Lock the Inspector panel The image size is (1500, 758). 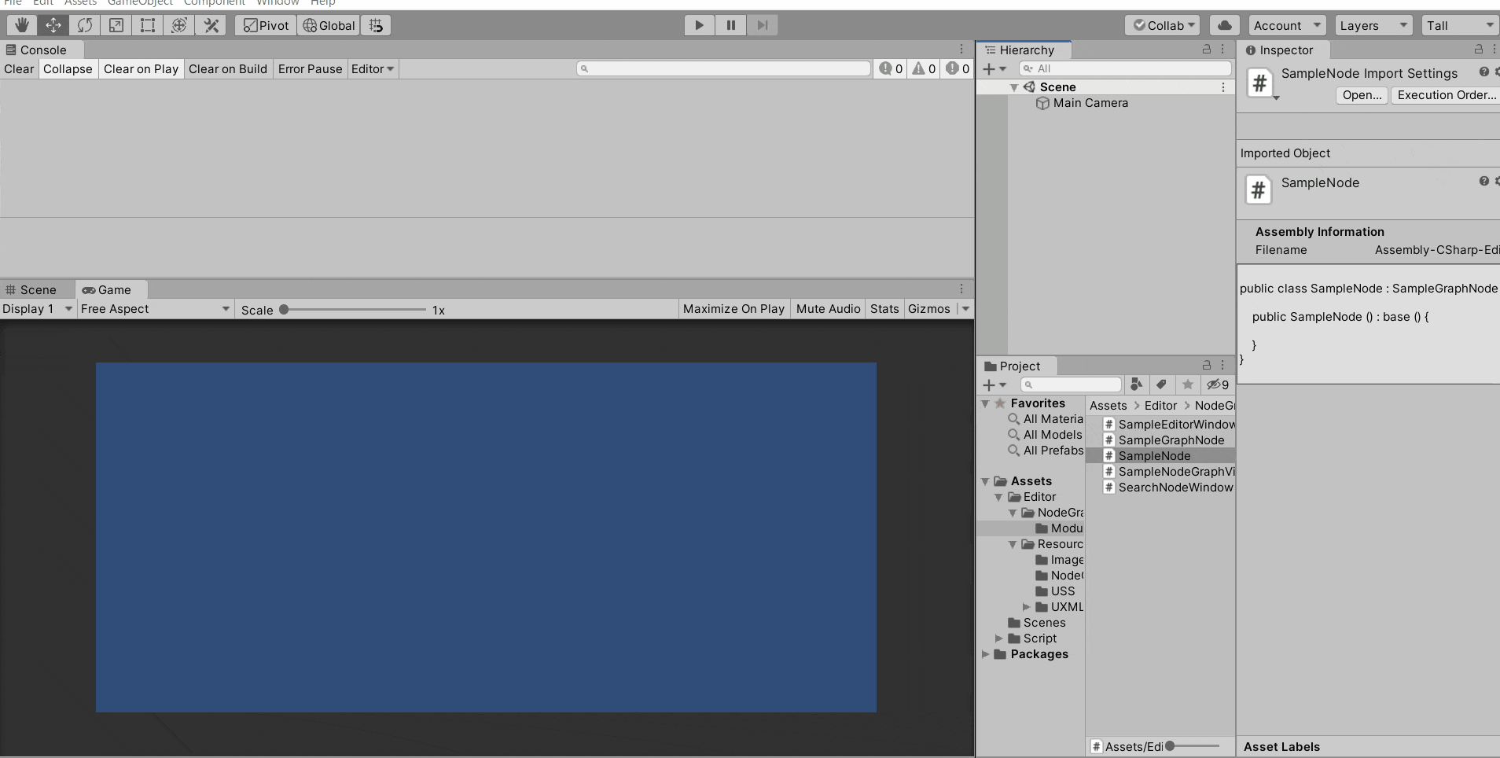tap(1479, 49)
